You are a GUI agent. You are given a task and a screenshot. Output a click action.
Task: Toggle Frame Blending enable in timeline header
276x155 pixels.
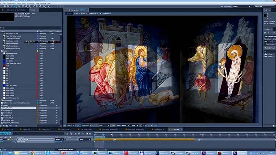tap(79, 134)
